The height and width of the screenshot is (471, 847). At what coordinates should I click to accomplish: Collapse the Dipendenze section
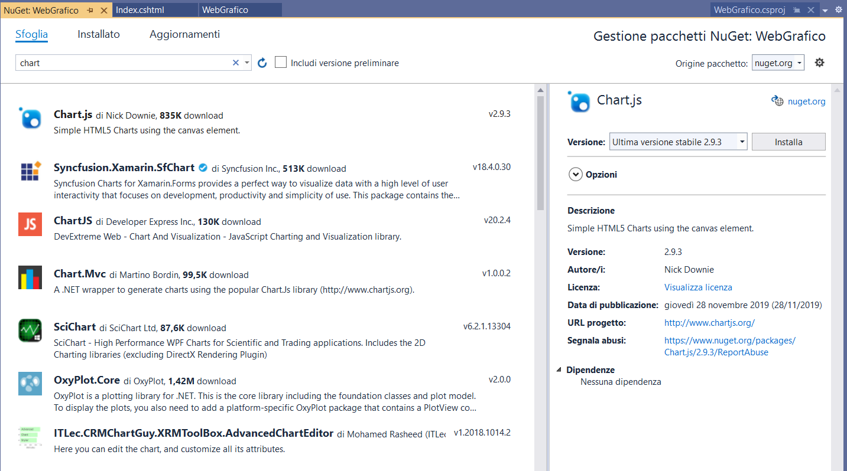point(559,370)
